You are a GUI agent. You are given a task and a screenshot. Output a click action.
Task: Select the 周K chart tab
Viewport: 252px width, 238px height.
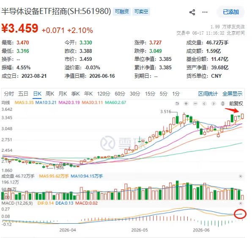(x=50, y=94)
